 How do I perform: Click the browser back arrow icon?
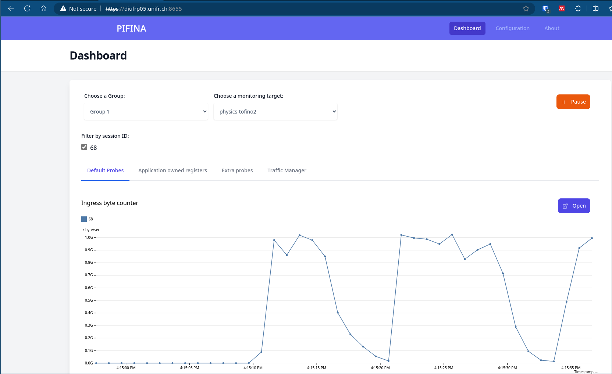pyautogui.click(x=11, y=8)
